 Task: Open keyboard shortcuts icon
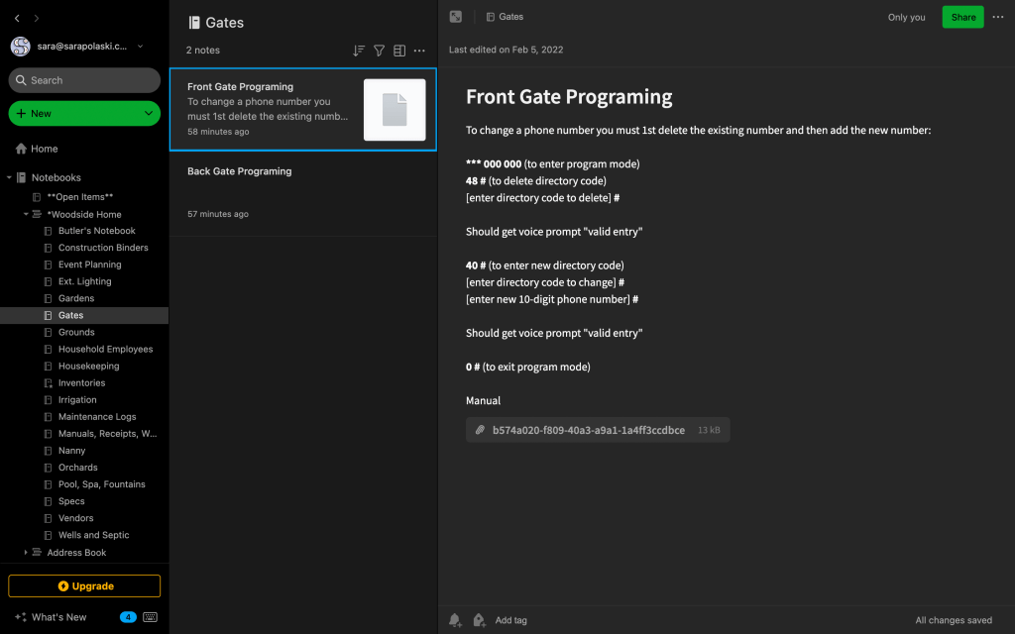[151, 617]
